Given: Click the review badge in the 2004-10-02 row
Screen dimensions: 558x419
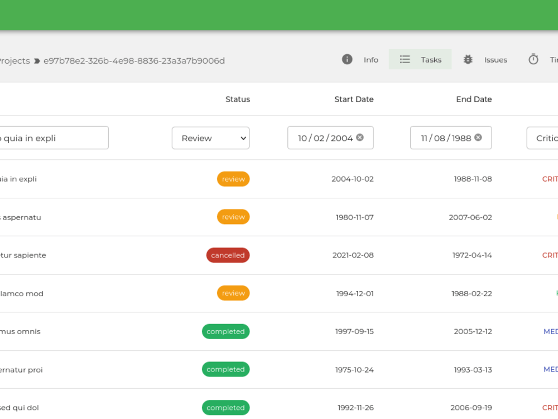Looking at the screenshot, I should [x=233, y=179].
